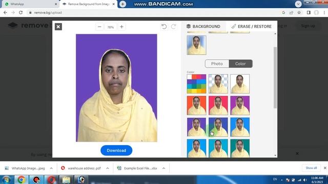Download the edited image
Image resolution: width=328 pixels, height=184 pixels.
point(116,150)
